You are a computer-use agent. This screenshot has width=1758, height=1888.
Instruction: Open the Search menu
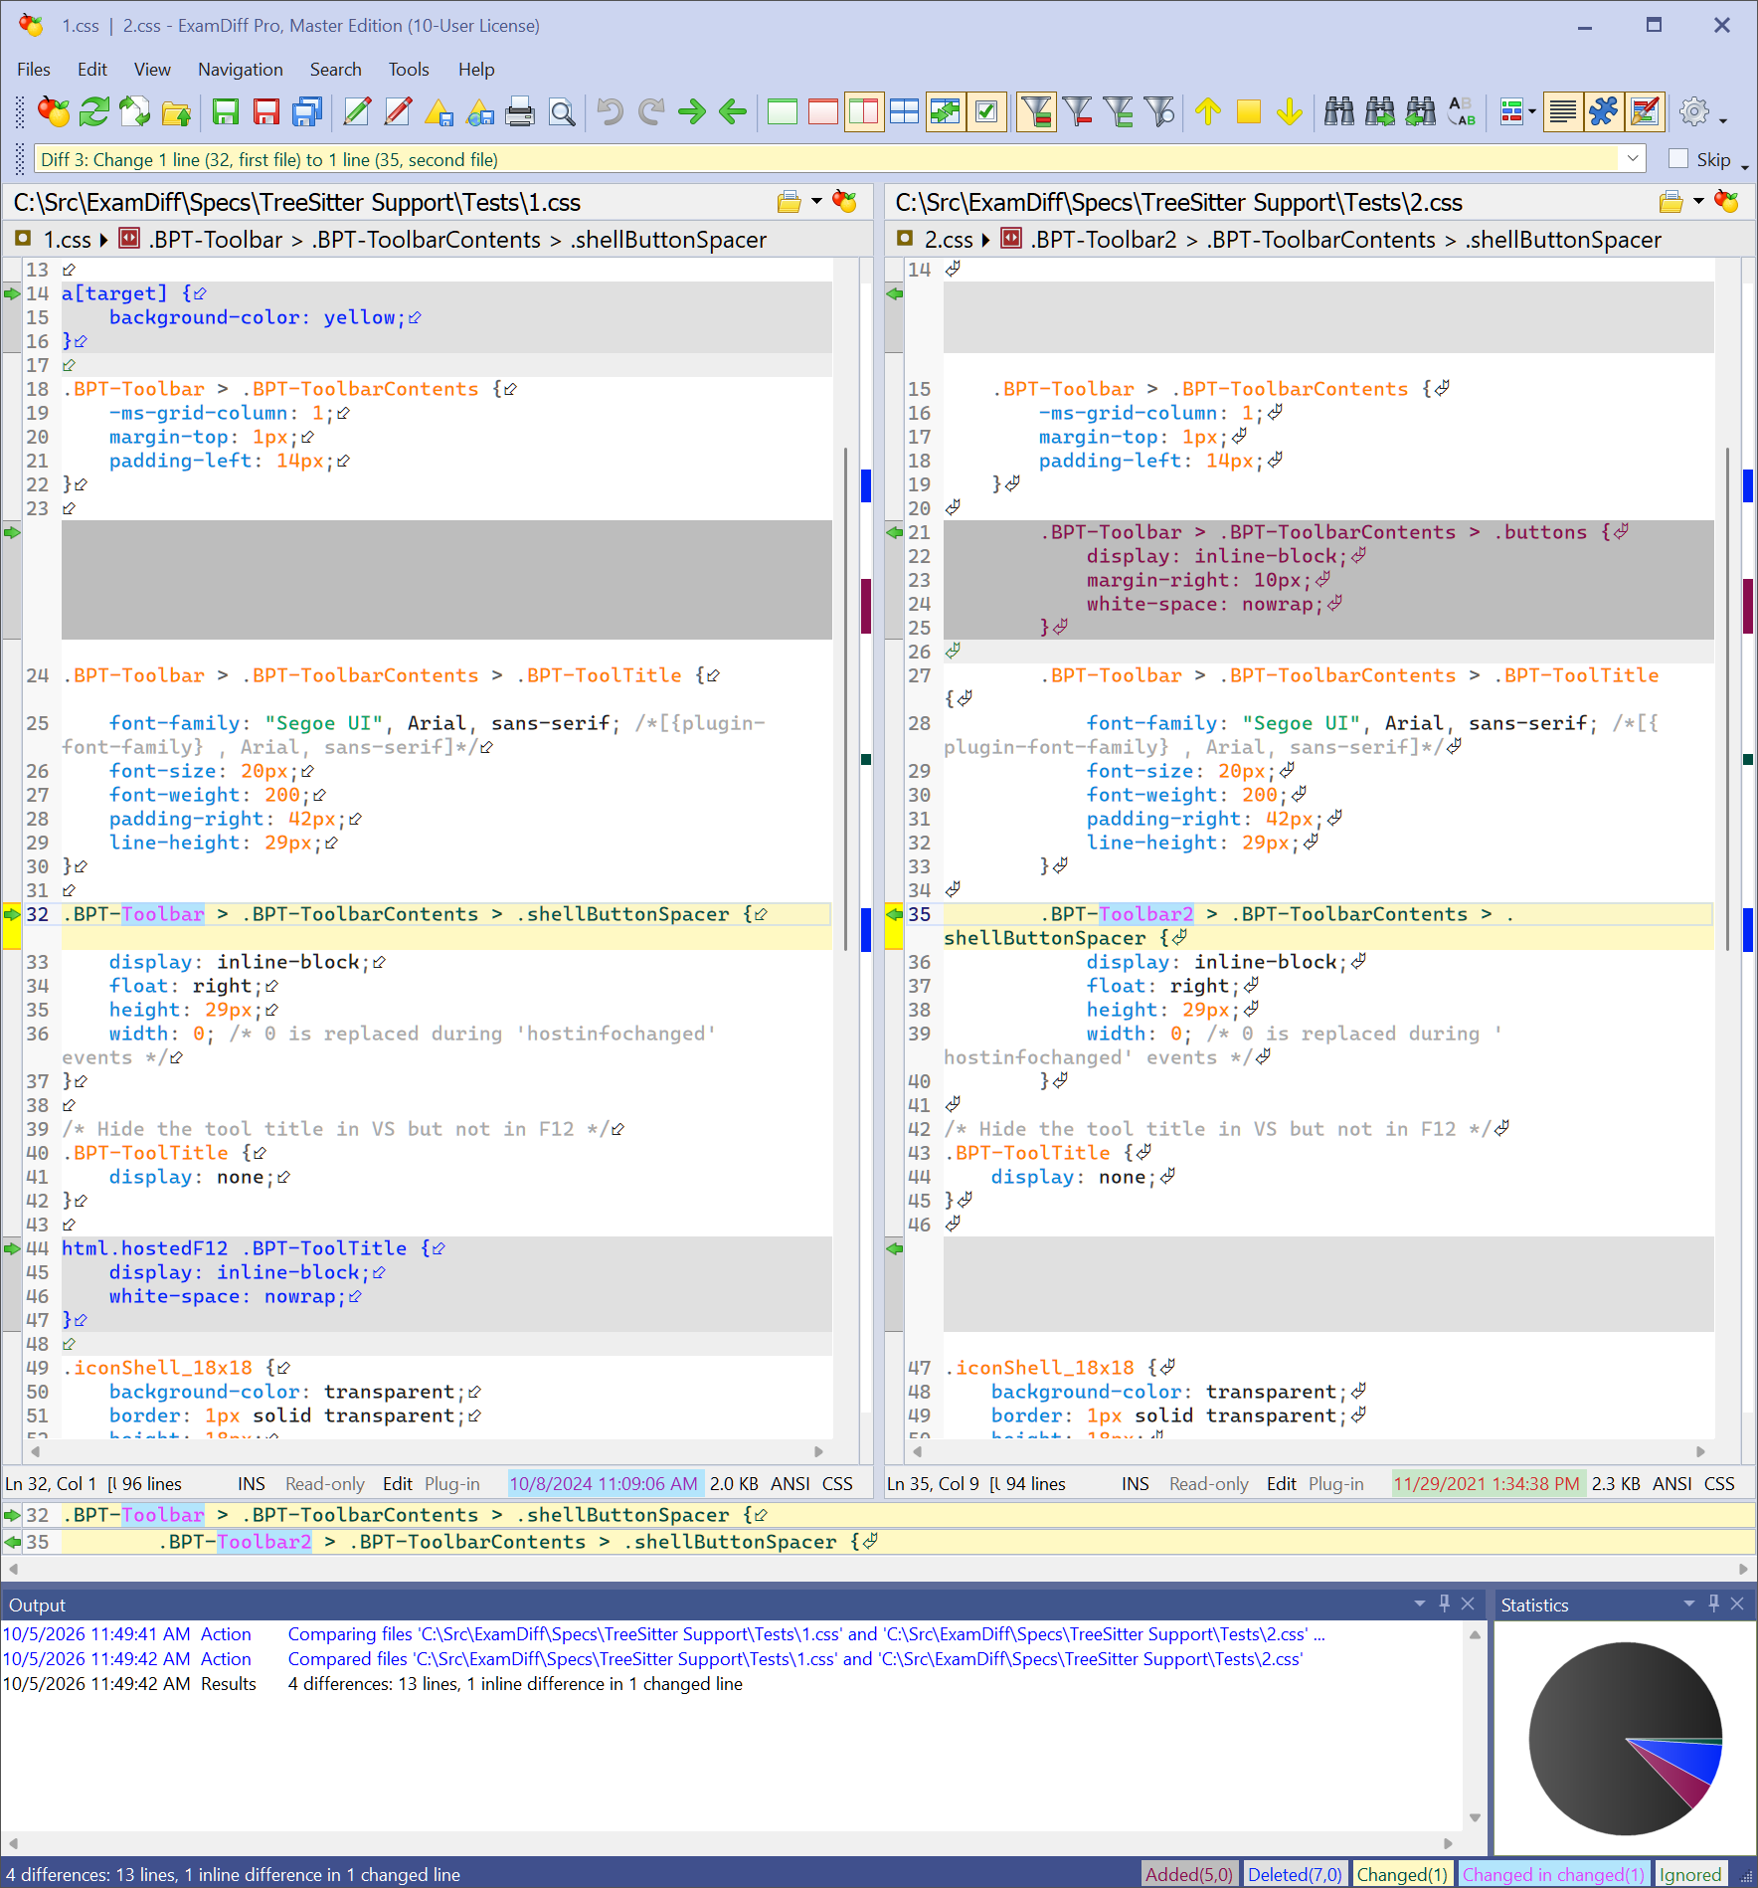336,70
